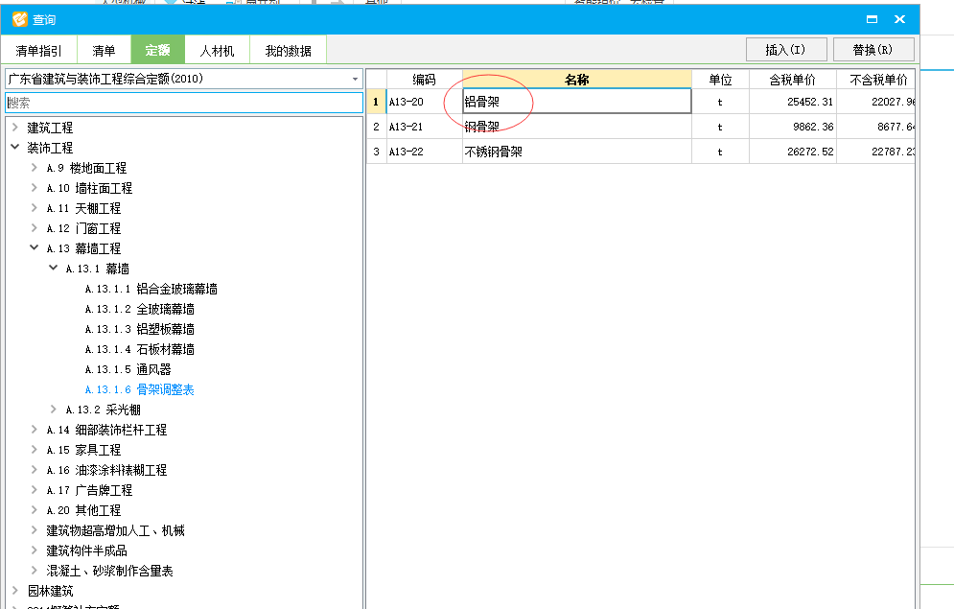Viewport: 954px width, 609px height.
Task: Expand A.20 其他工程 node
Action: point(35,509)
